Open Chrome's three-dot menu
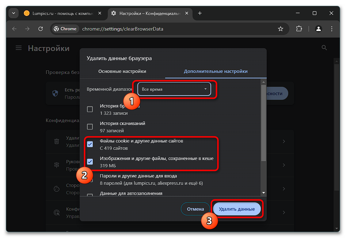Viewport: 346px width, 238px height. pyautogui.click(x=332, y=29)
